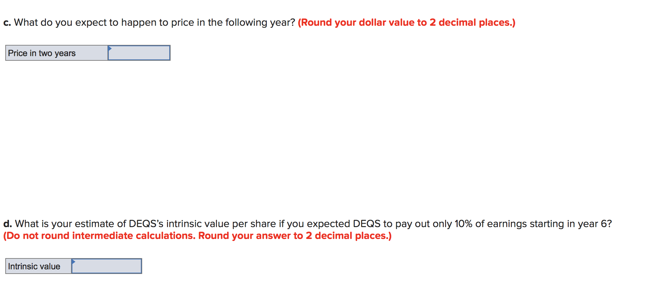
Task: Click the border of the Price in two years table
Action: pos(88,45)
